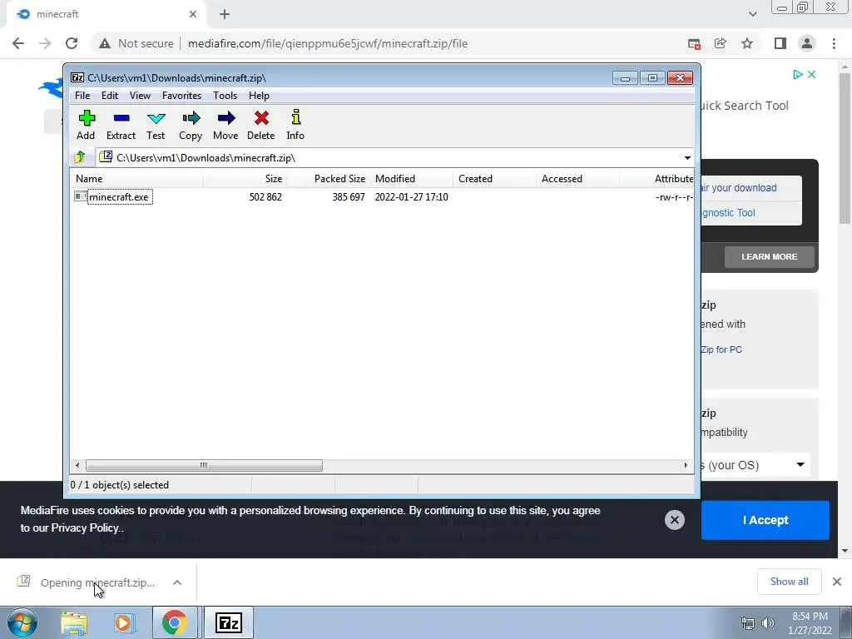Click Show all downloads
Viewport: 852px width, 639px height.
point(789,582)
